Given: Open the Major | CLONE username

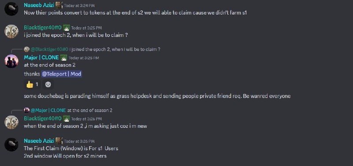Looking at the screenshot, I should (41, 58).
